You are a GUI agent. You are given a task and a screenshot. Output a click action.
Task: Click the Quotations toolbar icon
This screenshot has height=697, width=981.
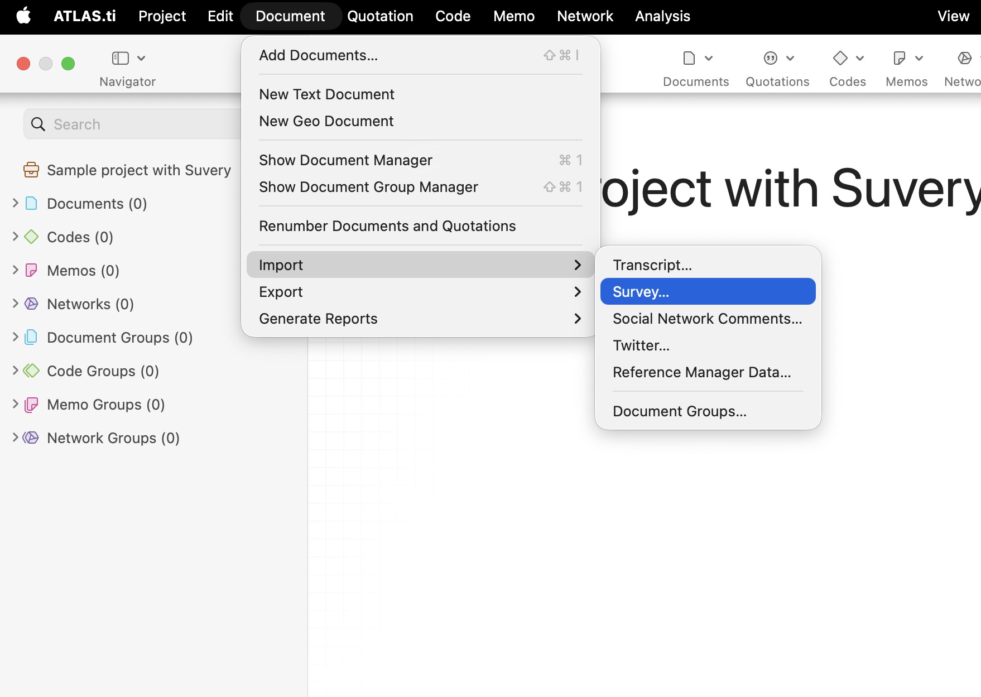tap(771, 58)
